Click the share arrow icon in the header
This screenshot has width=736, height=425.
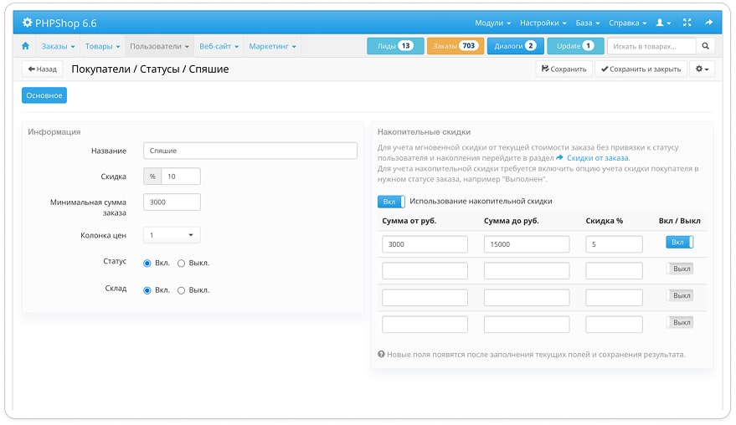709,23
